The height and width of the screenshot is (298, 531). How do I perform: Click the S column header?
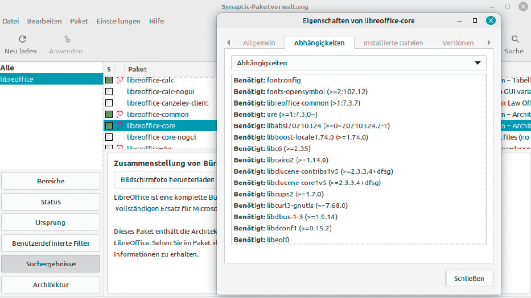[x=109, y=69]
